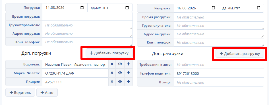Focus the Время разгрузки input field
The width and height of the screenshot is (269, 105).
[x=219, y=17]
